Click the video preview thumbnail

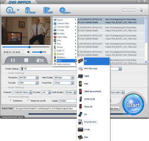(x=26, y=31)
